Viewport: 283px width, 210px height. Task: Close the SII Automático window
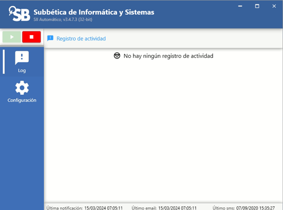pos(274,6)
